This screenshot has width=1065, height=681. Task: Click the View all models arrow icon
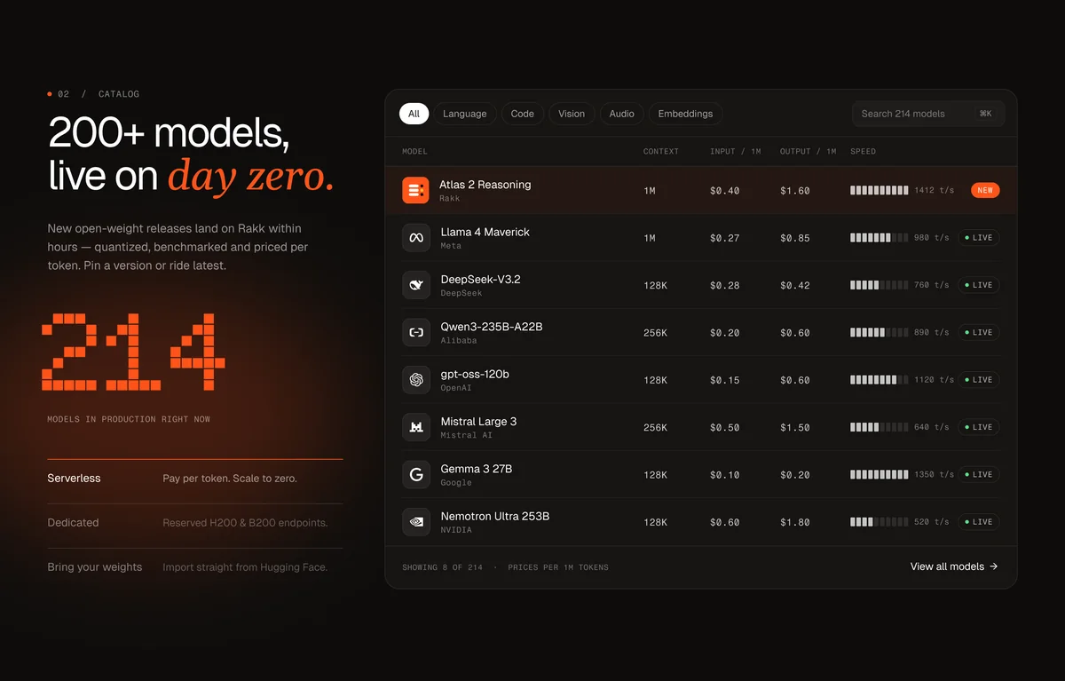[994, 566]
